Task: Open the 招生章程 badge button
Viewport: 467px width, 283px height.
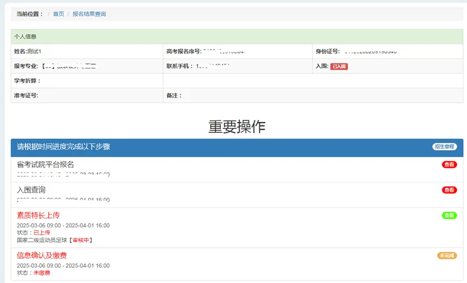Action: (444, 147)
